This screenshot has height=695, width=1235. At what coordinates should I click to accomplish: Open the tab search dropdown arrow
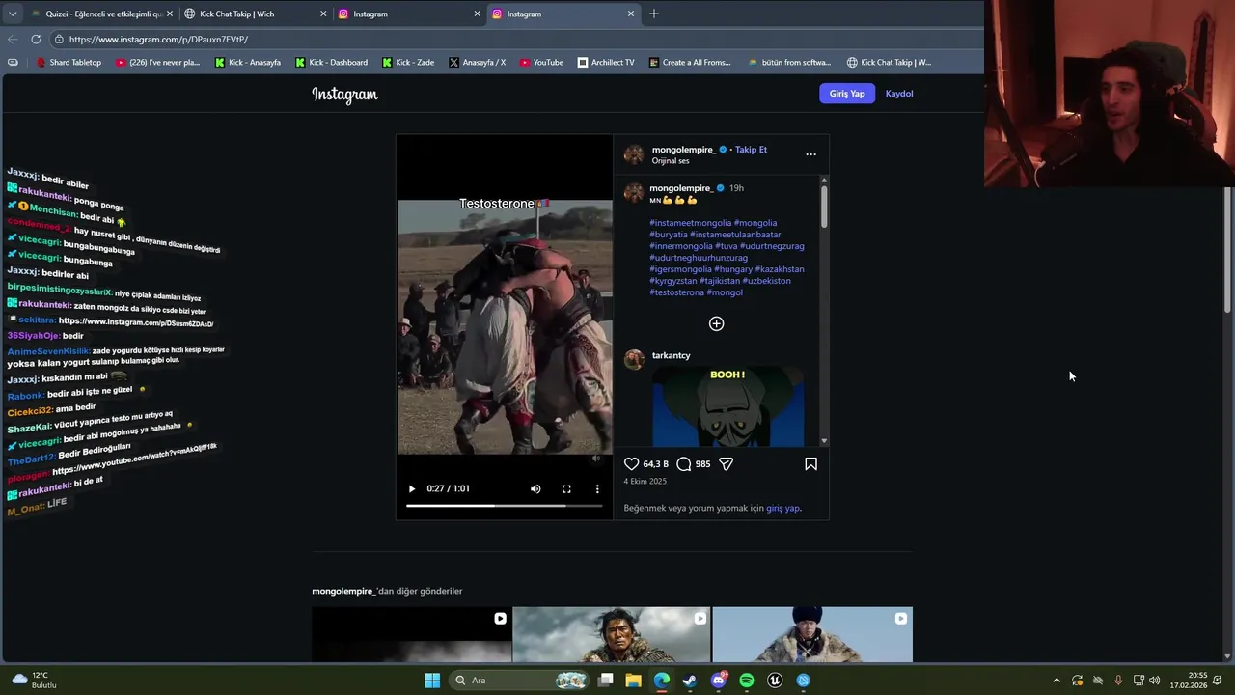pos(13,14)
